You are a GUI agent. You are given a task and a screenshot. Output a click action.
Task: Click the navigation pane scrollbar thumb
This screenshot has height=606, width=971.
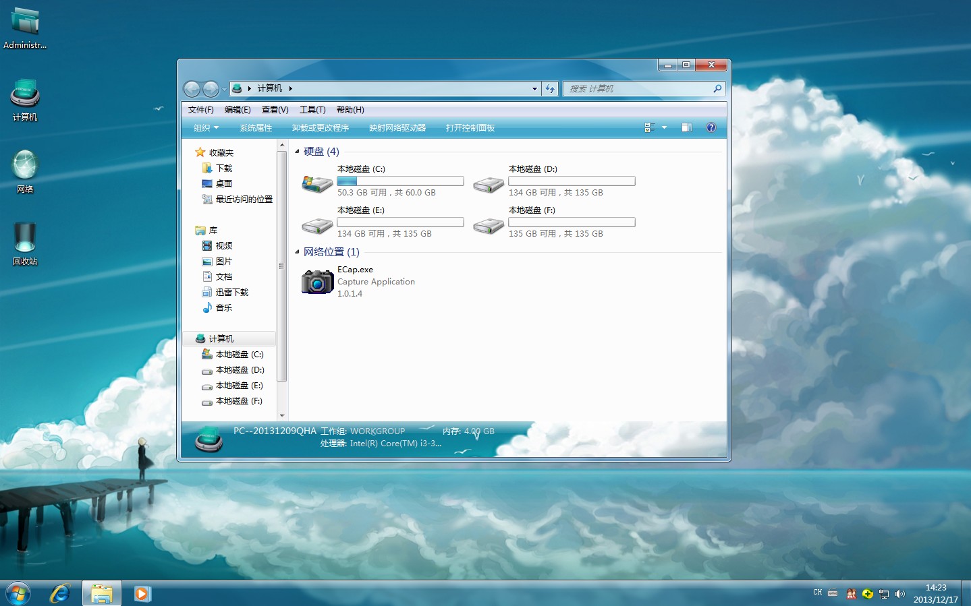(x=282, y=266)
